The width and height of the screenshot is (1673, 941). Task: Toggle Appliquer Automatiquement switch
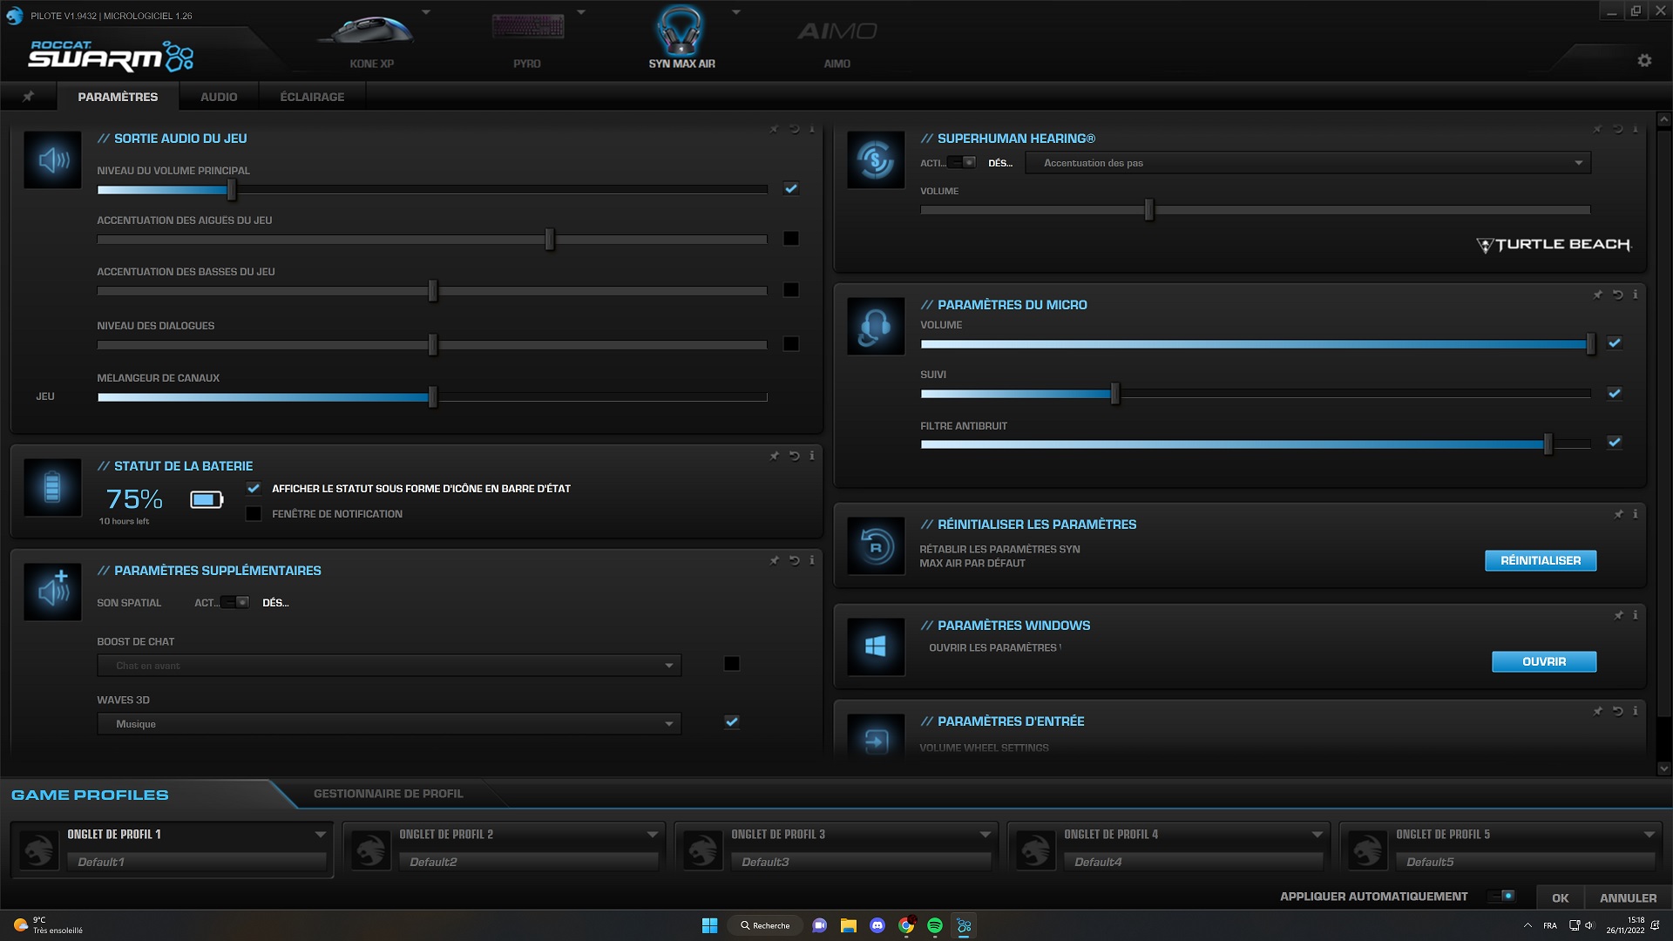1500,896
